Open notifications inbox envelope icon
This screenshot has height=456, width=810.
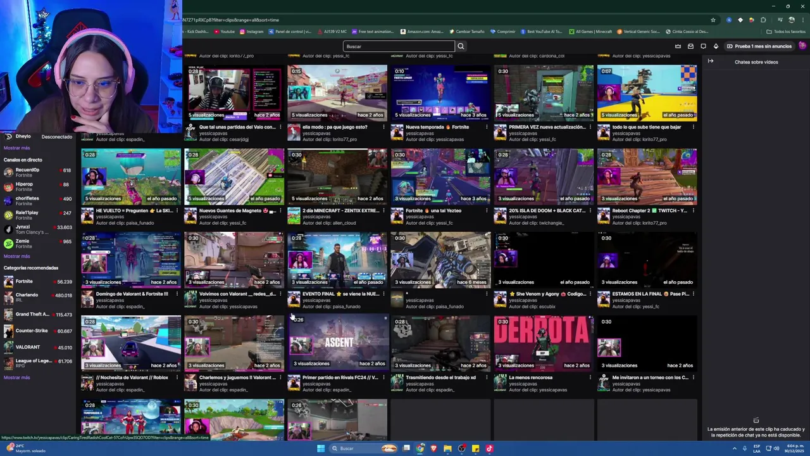(x=690, y=46)
